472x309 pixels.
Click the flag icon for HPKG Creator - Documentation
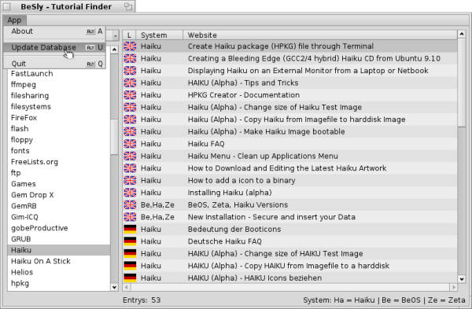(x=130, y=95)
